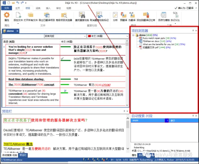
Task: Click the row selector arrow of first segment
Action: click(x=4, y=47)
